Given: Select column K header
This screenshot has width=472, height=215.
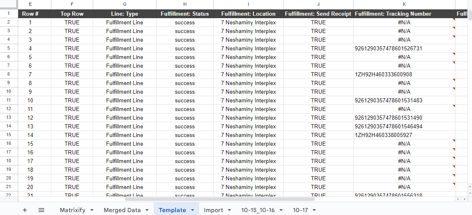Looking at the screenshot, I should 404,5.
